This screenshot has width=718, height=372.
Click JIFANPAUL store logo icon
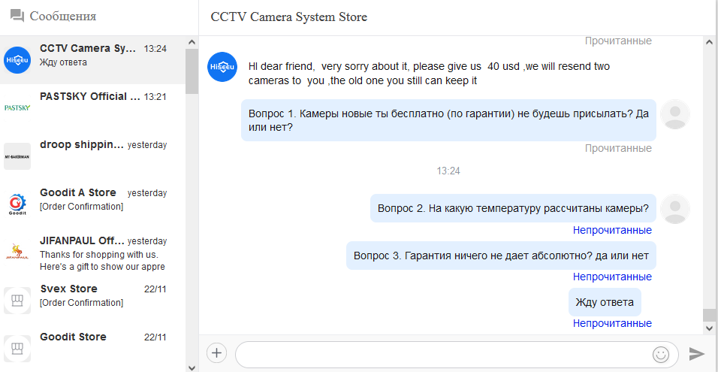[17, 253]
